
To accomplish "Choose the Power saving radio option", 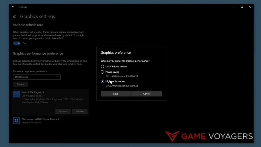I will (x=102, y=72).
